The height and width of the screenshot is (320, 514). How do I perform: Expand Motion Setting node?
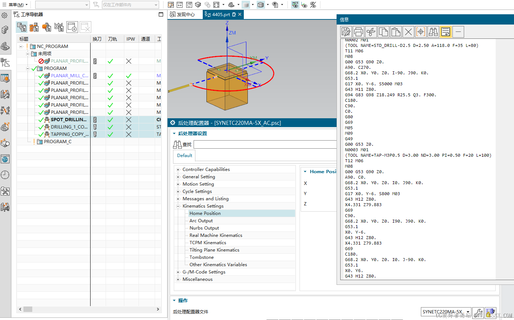tap(178, 184)
